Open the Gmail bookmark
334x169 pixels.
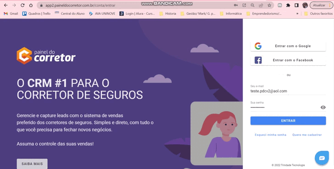pyautogui.click(x=11, y=13)
